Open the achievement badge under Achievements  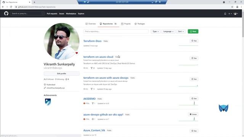click(x=48, y=102)
